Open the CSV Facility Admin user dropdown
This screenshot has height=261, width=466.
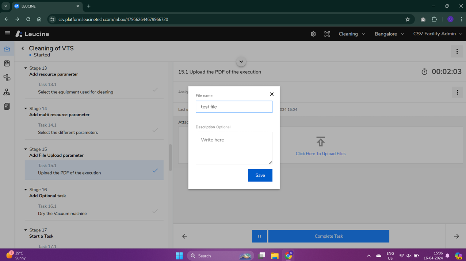pos(438,34)
